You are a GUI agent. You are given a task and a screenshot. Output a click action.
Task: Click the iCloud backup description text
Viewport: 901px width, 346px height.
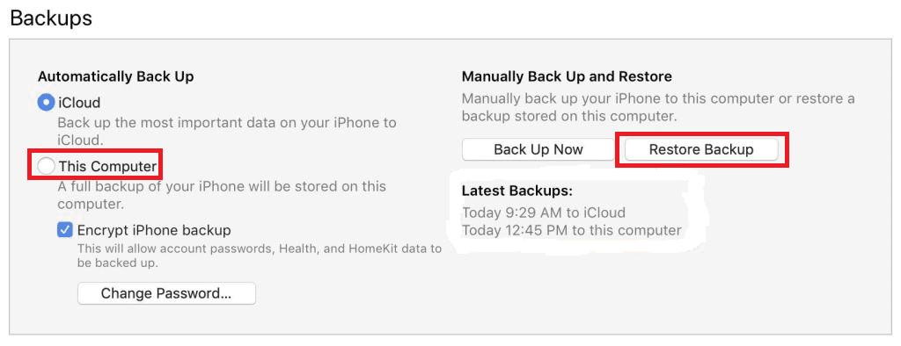[226, 131]
